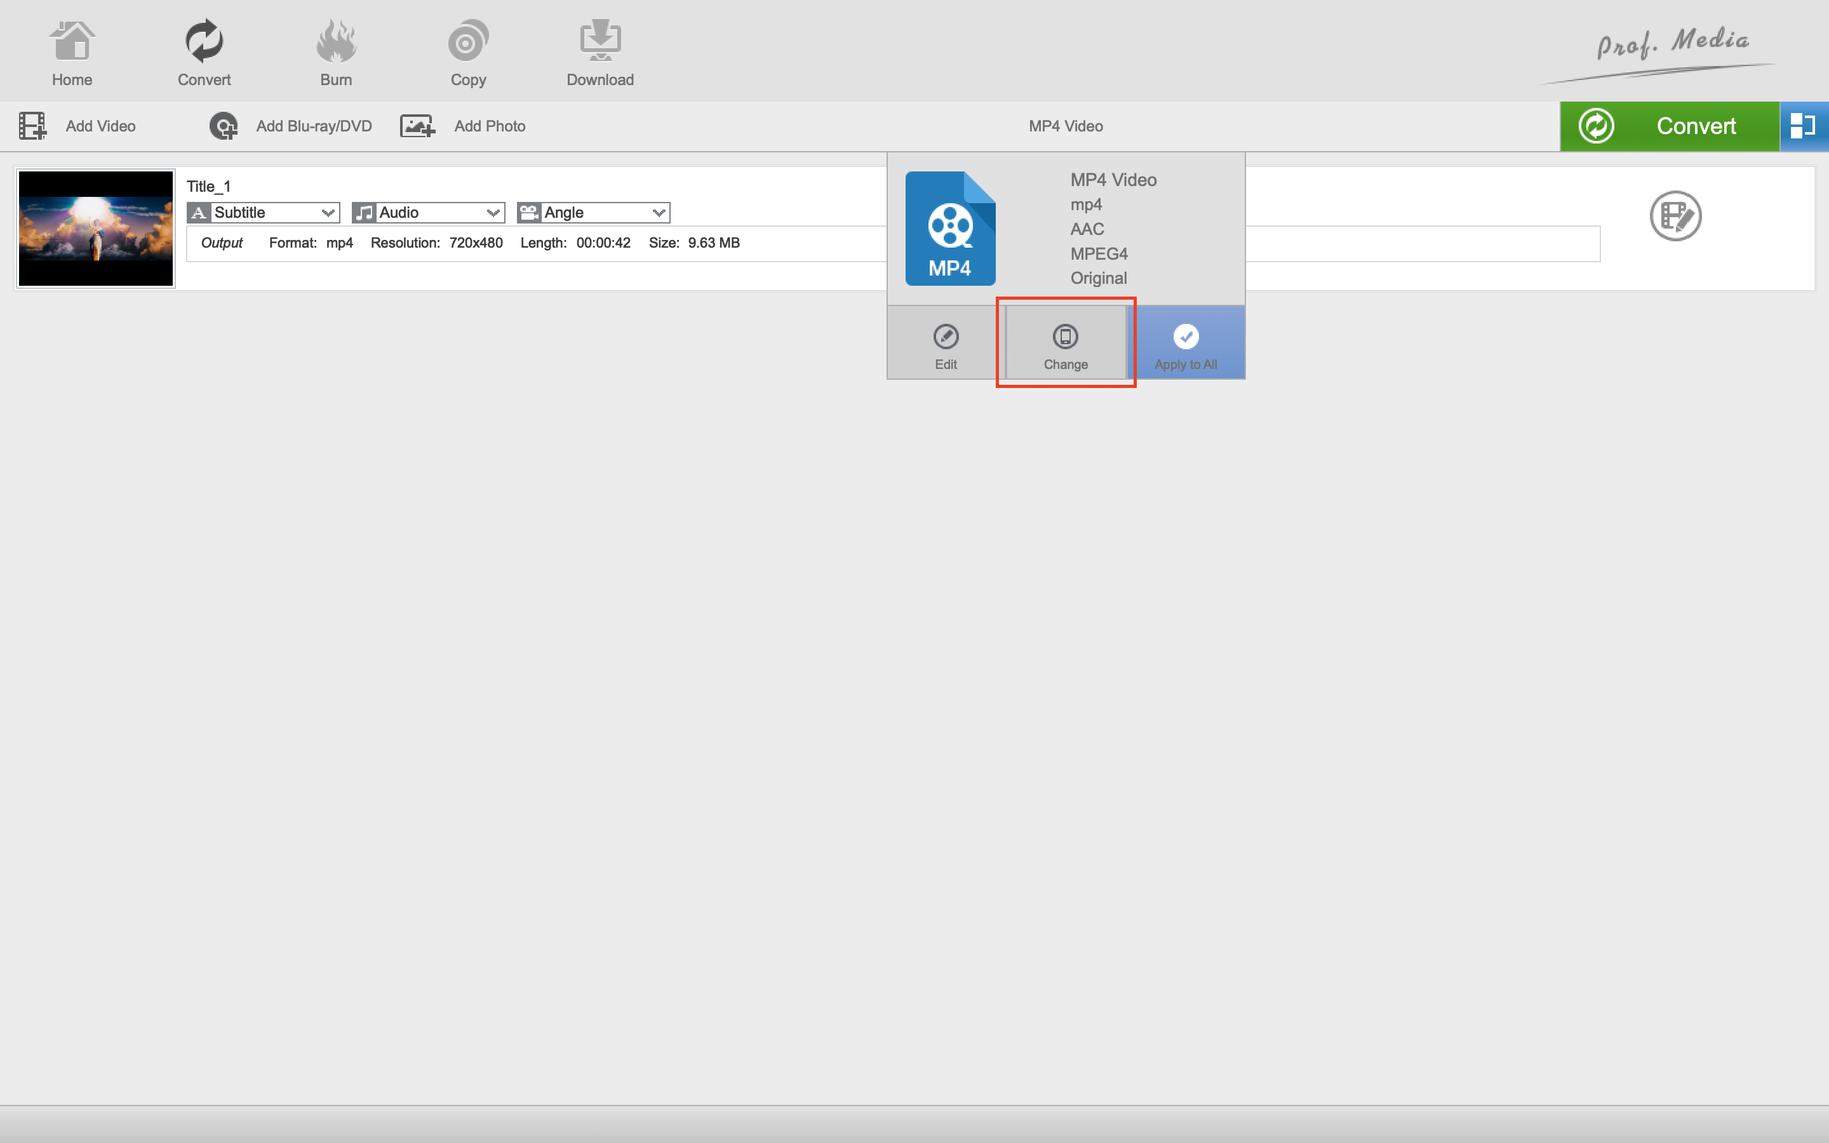1829x1143 pixels.
Task: Click the blue MP4 format icon
Action: click(x=950, y=229)
